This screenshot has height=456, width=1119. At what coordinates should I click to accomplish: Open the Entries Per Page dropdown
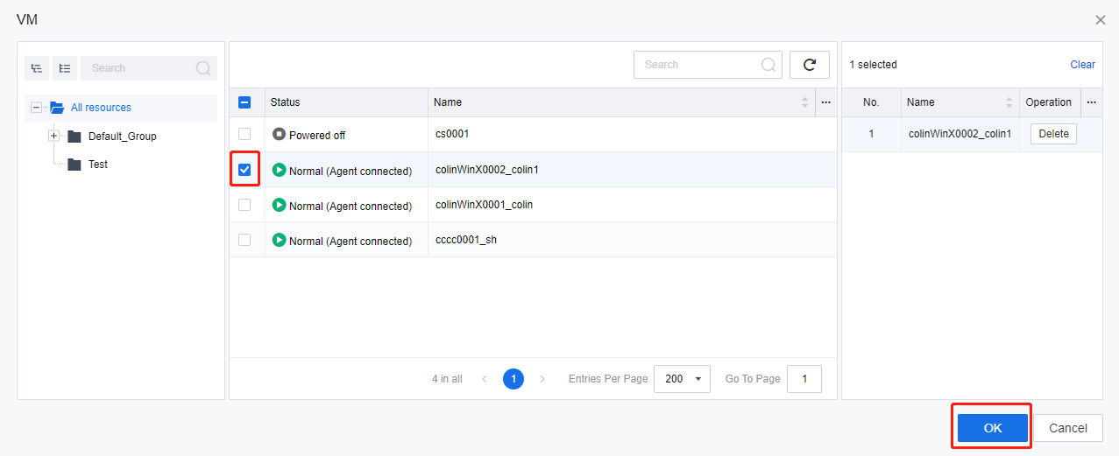click(681, 379)
